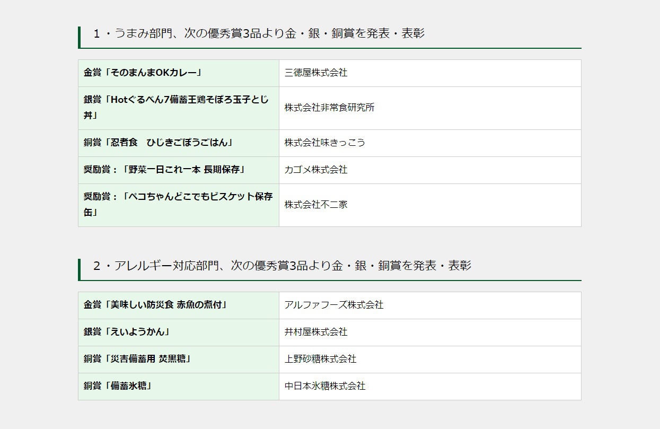Select cell '奨励賞：「ペコちゃんどこでもビスケット保存缶」'

(179, 205)
